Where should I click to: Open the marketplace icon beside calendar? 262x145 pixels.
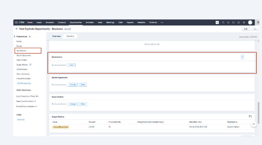(x=238, y=22)
